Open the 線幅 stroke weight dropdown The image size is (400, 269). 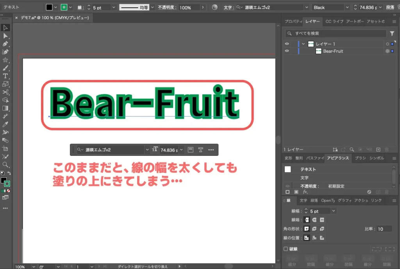[333, 211]
